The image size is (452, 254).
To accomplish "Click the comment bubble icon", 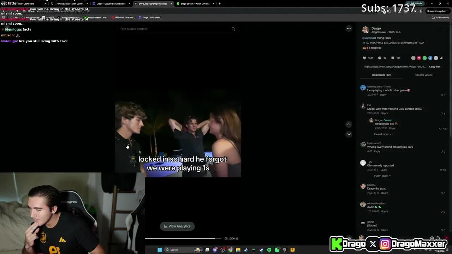I will (380, 58).
